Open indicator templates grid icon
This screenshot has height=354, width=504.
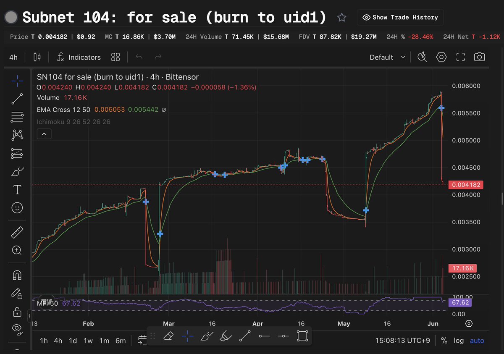tap(115, 57)
